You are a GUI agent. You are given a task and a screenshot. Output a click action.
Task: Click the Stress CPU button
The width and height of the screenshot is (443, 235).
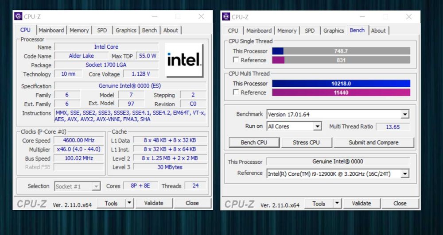point(306,143)
